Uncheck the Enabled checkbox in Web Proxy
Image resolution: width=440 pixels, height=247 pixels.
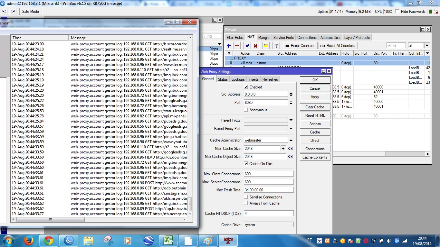coord(246,87)
